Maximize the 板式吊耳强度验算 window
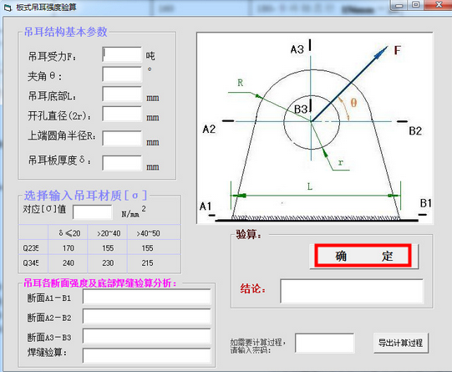The width and height of the screenshot is (452, 372). [415, 5]
